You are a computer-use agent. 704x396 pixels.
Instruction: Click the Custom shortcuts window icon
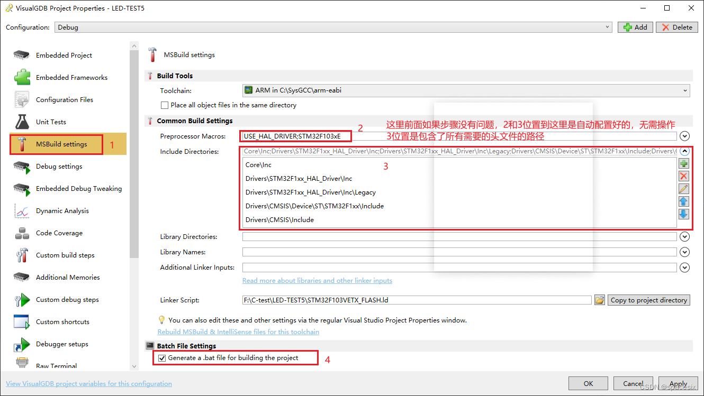tap(22, 322)
